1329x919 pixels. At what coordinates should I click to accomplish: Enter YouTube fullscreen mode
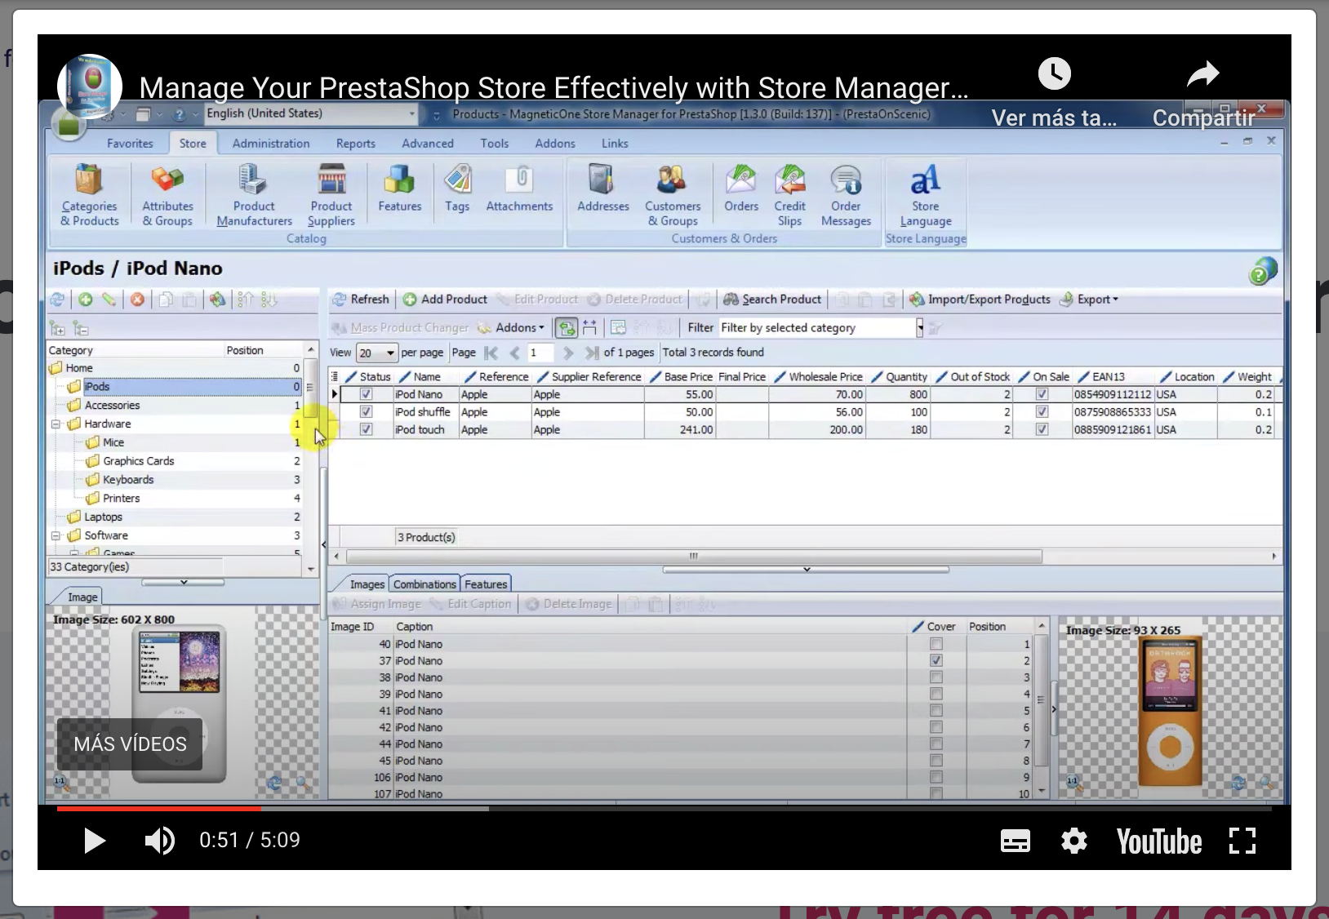coord(1242,841)
